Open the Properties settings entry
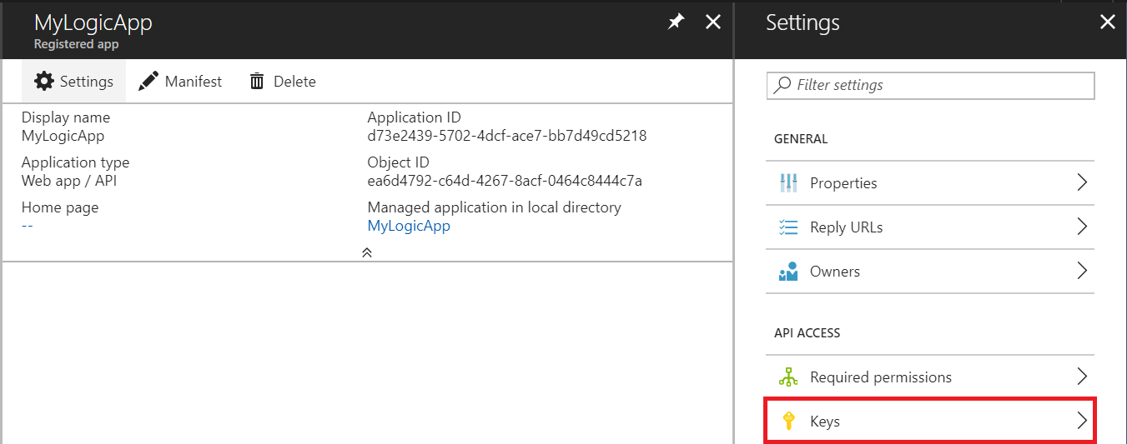Screen dimensions: 1127x444 click(x=930, y=182)
